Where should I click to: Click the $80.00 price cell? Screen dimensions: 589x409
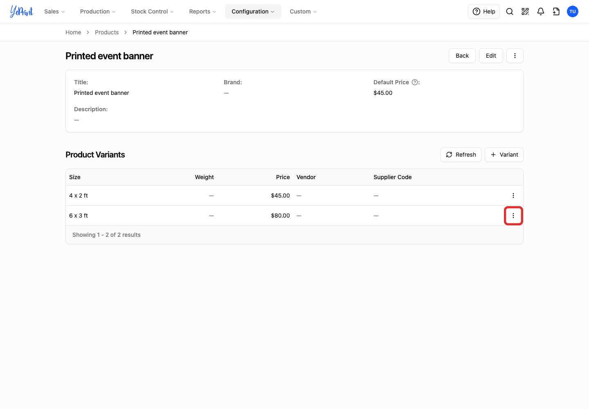coord(280,216)
